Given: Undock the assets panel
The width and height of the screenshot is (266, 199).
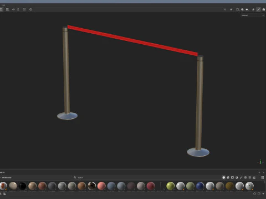Looking at the screenshot, I should (259, 172).
